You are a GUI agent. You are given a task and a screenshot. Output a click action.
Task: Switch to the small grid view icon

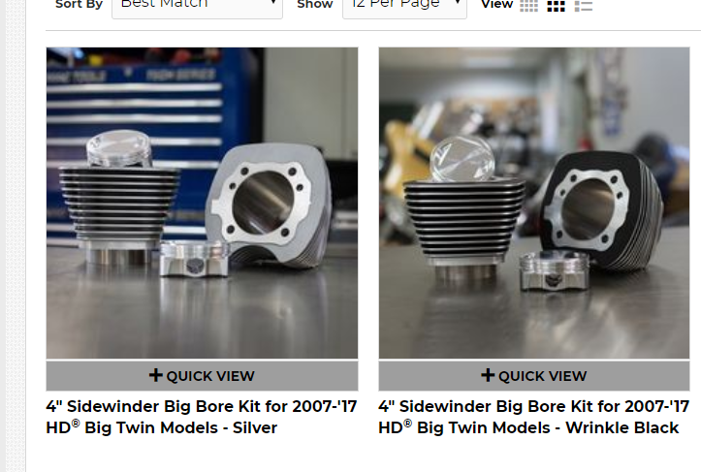pyautogui.click(x=528, y=6)
